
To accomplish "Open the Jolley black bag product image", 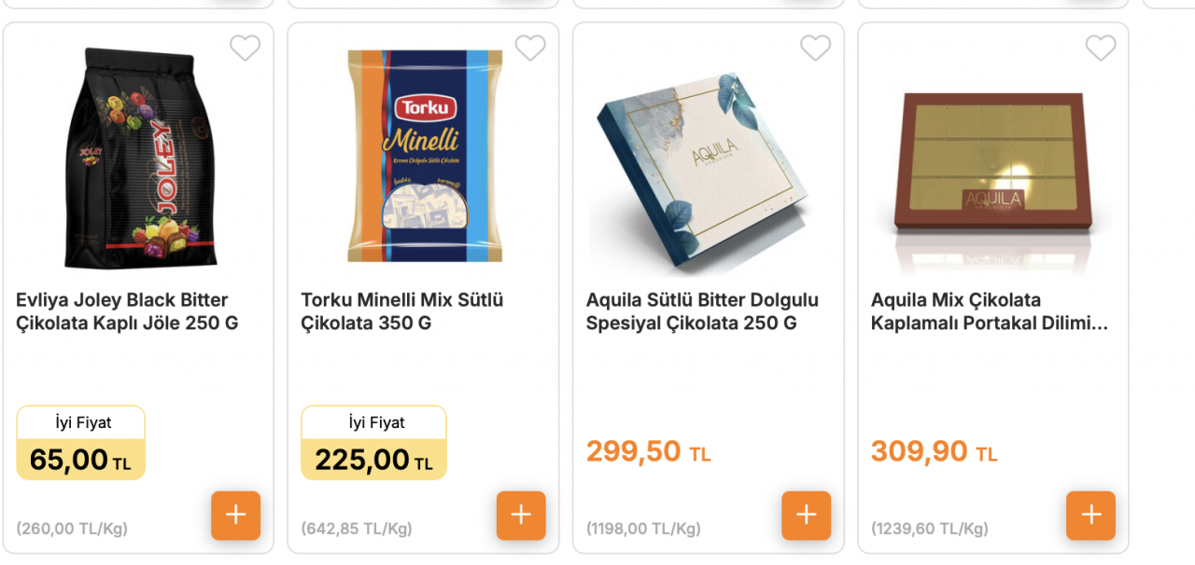I will 139,157.
